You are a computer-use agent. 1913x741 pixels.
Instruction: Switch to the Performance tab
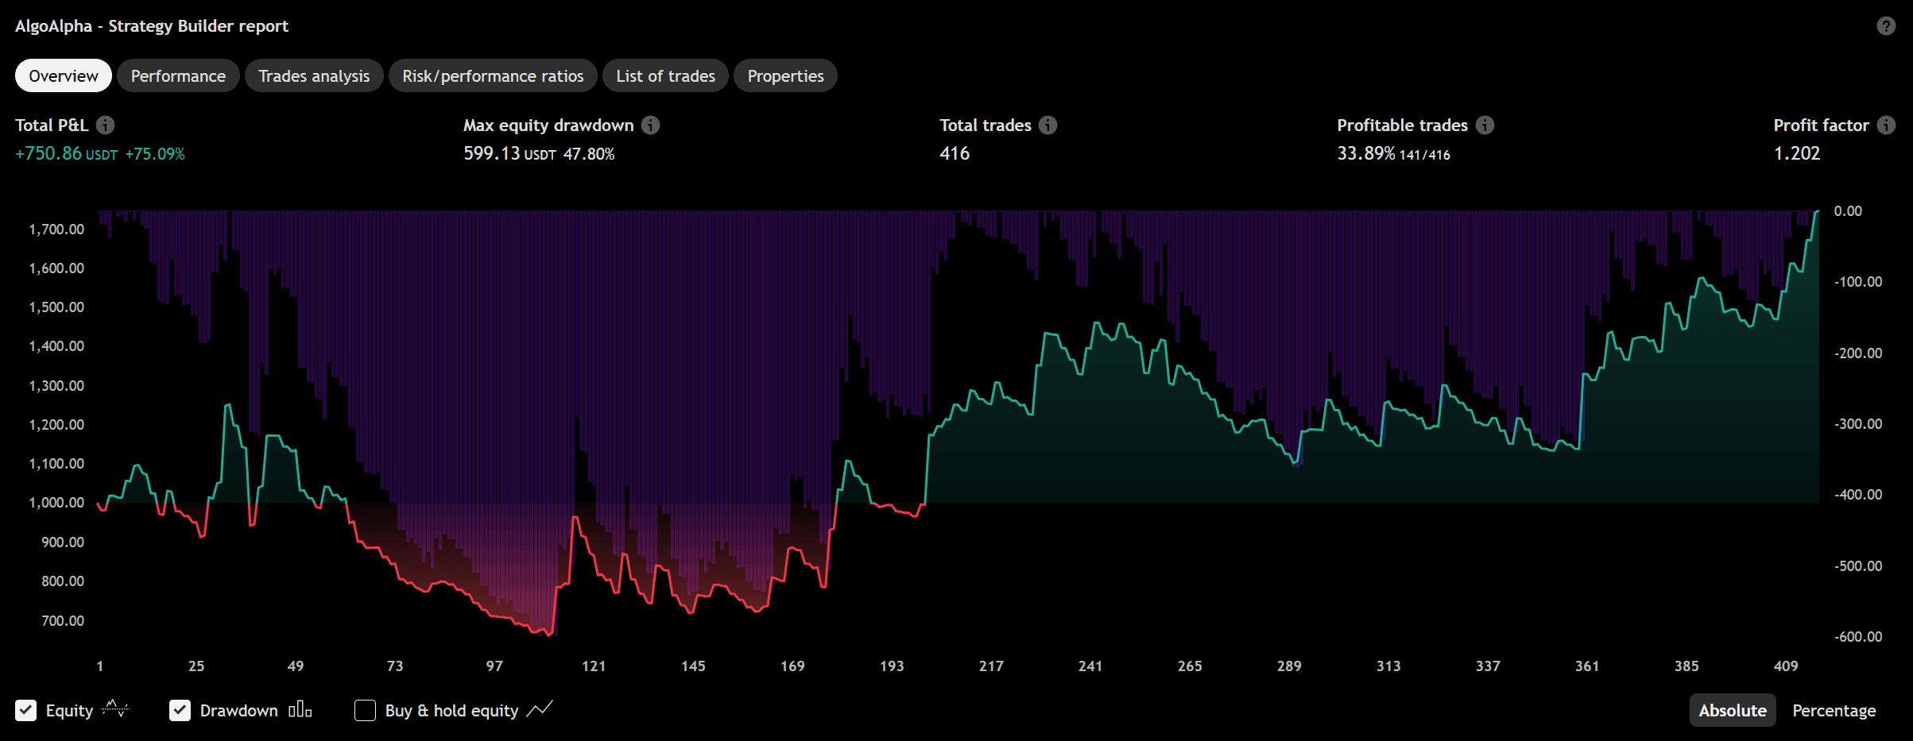(x=178, y=75)
